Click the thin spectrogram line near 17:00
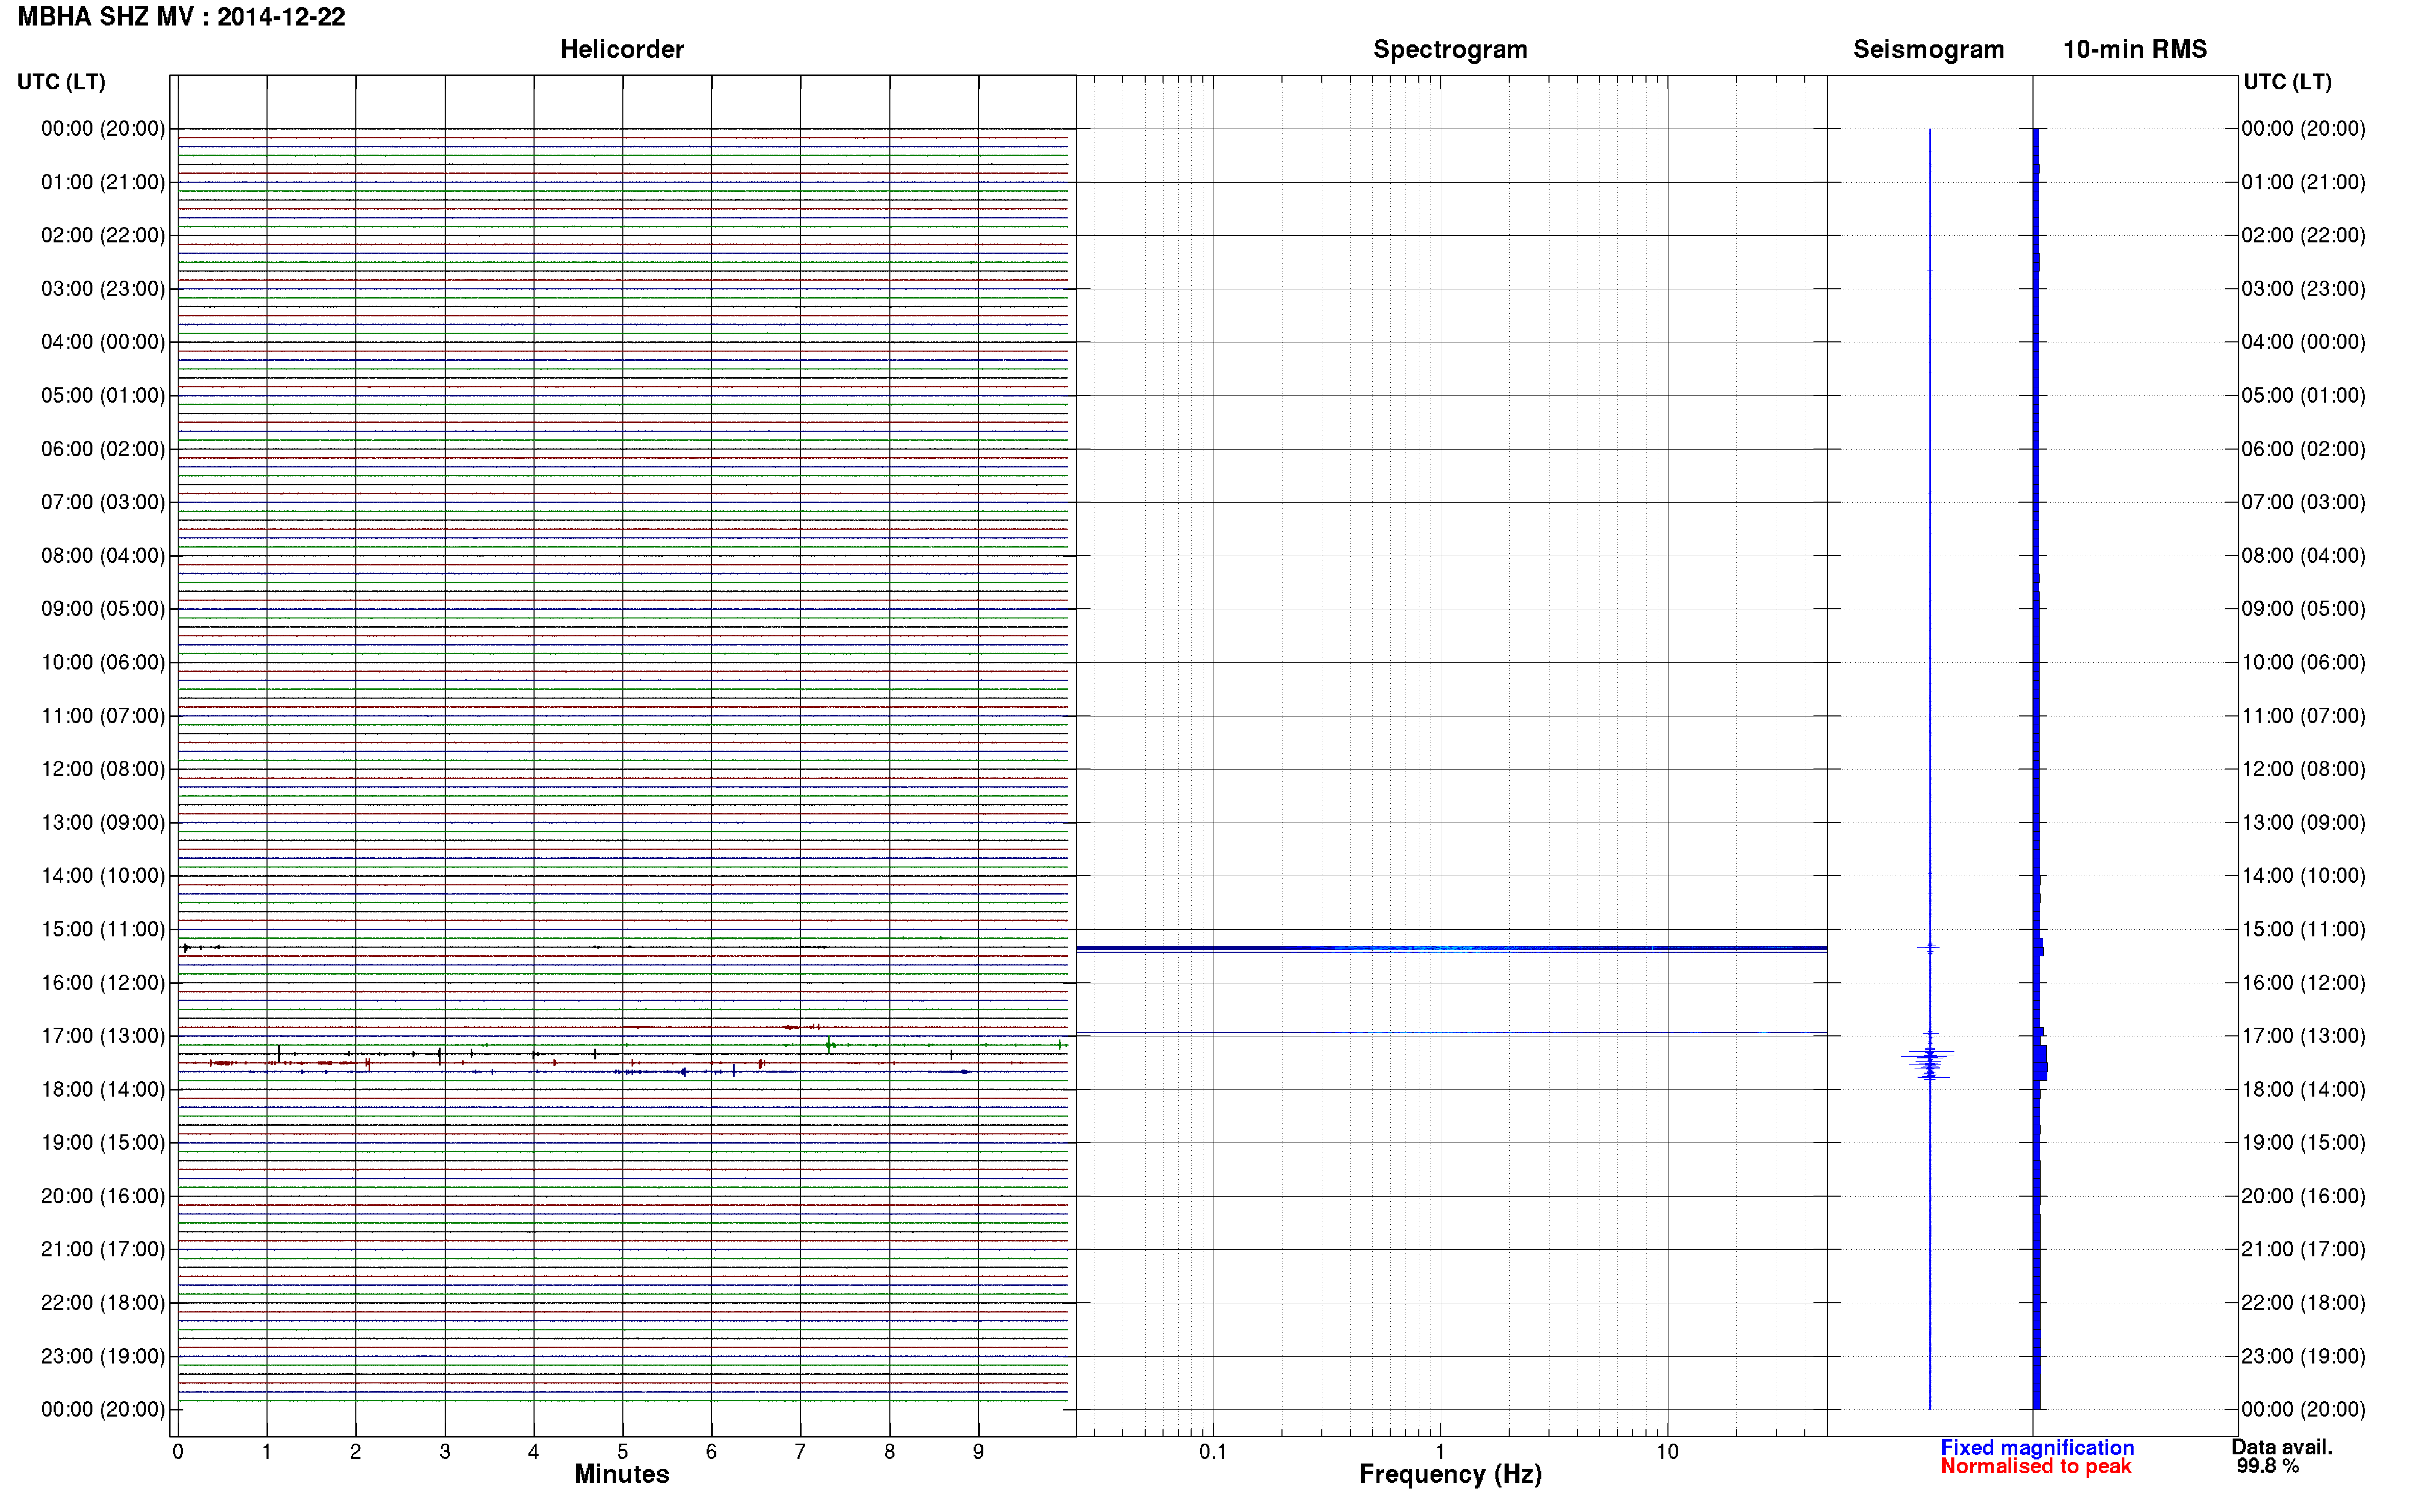Image resolution: width=2420 pixels, height=1512 pixels. click(x=1451, y=1032)
